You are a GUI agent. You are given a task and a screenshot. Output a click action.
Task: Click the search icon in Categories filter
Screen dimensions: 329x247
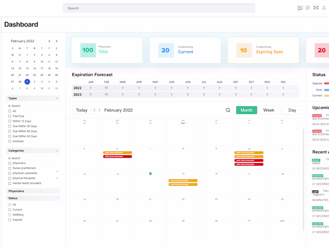pos(9,158)
